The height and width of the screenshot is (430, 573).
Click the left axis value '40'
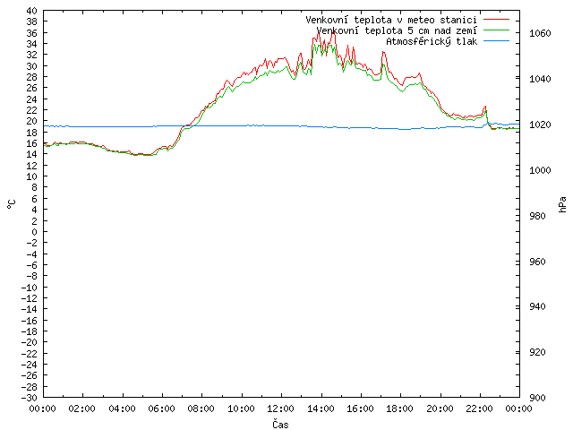(32, 11)
